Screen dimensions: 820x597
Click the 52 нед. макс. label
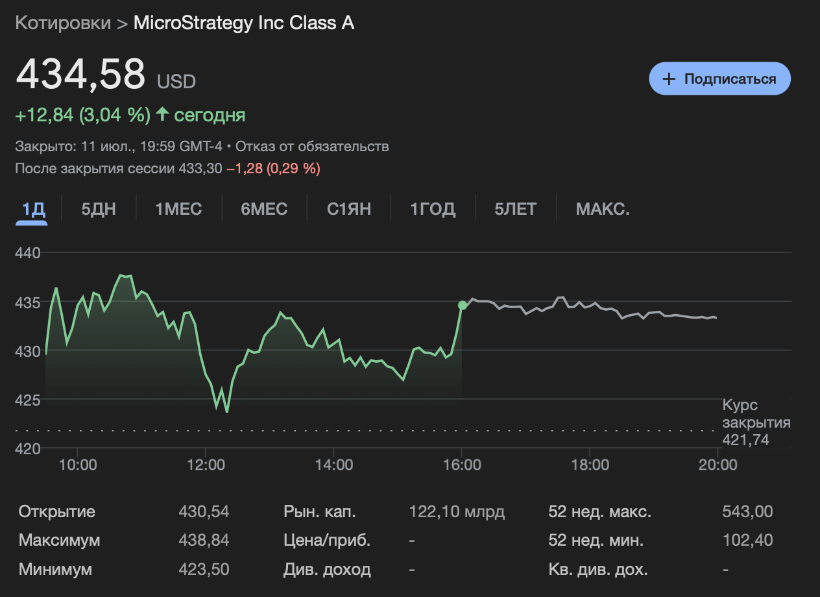pyautogui.click(x=600, y=511)
